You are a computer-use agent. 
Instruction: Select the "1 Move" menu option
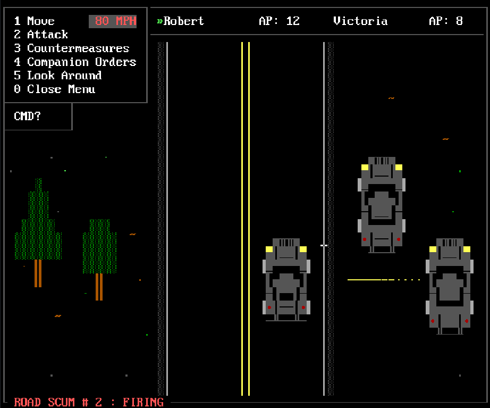click(34, 21)
